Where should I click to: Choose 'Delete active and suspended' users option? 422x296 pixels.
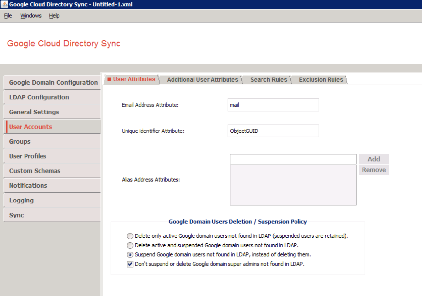130,245
